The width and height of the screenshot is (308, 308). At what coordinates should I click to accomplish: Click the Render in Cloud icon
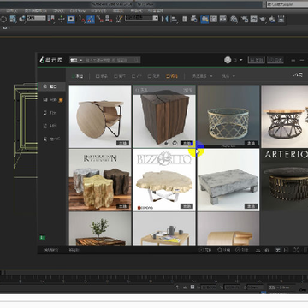(x=281, y=19)
